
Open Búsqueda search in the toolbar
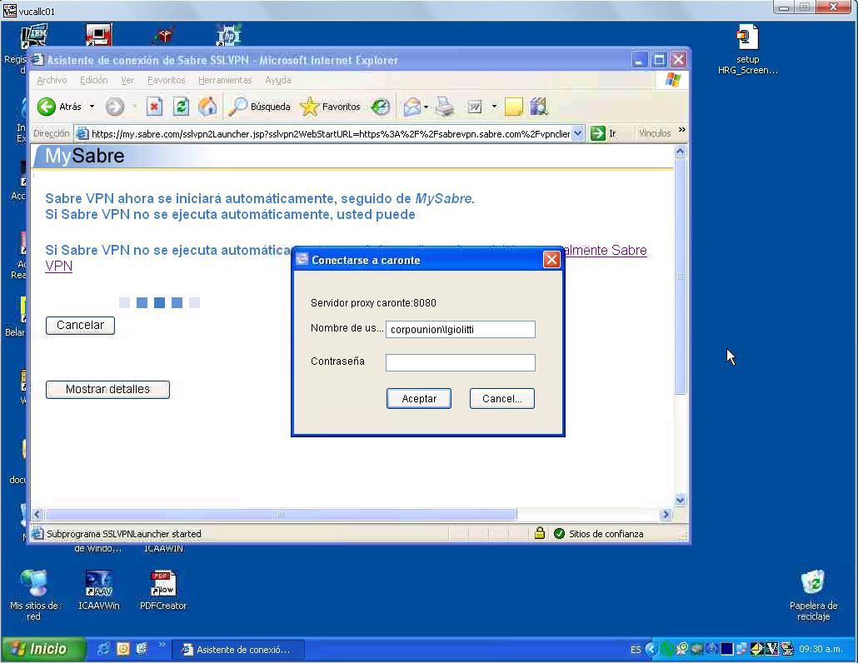click(259, 107)
